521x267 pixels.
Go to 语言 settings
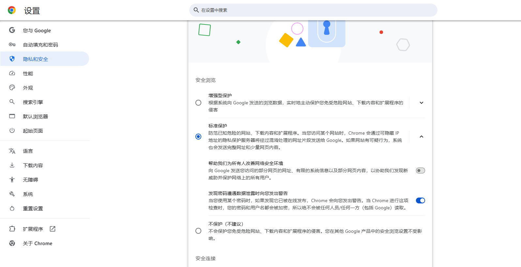(45, 151)
